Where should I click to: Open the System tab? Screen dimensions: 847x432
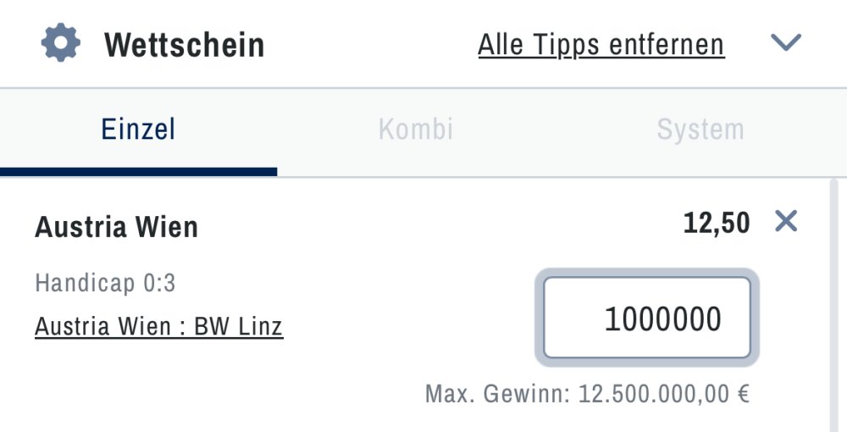[700, 130]
